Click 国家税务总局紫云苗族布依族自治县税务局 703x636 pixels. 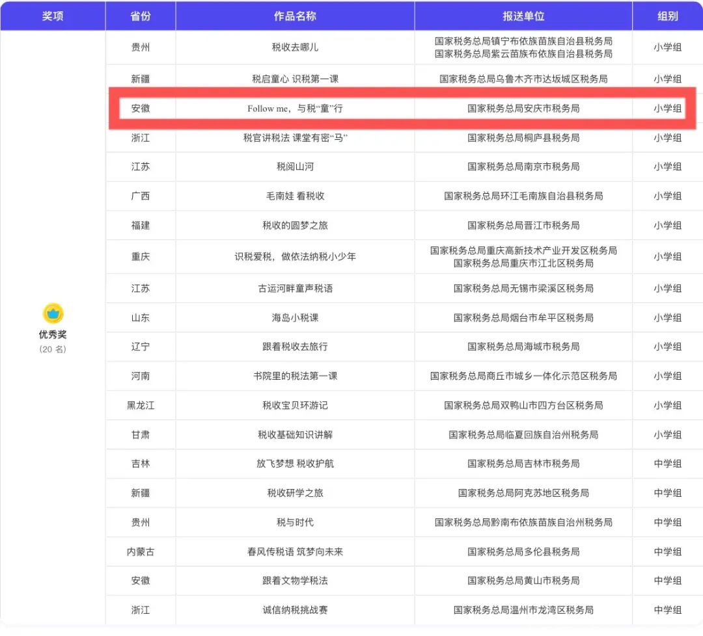tap(523, 54)
